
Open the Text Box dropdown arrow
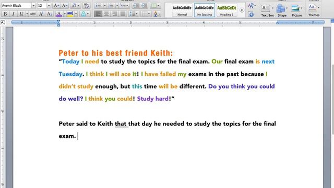(272, 8)
